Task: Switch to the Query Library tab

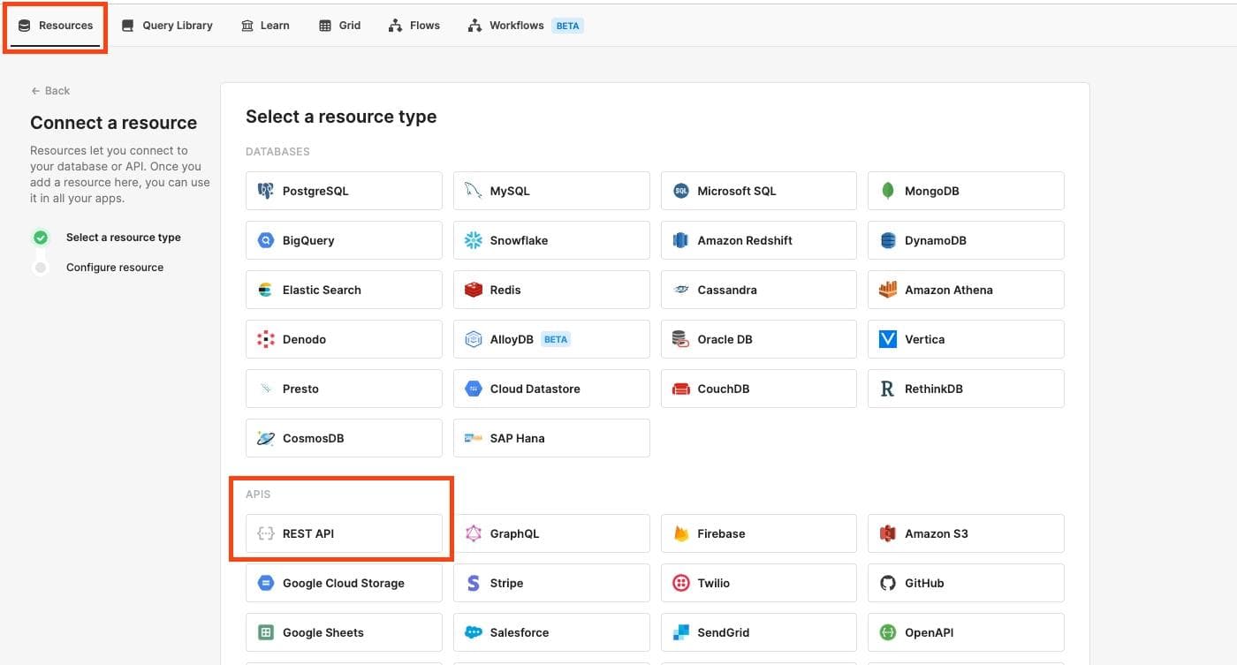Action: 166,25
